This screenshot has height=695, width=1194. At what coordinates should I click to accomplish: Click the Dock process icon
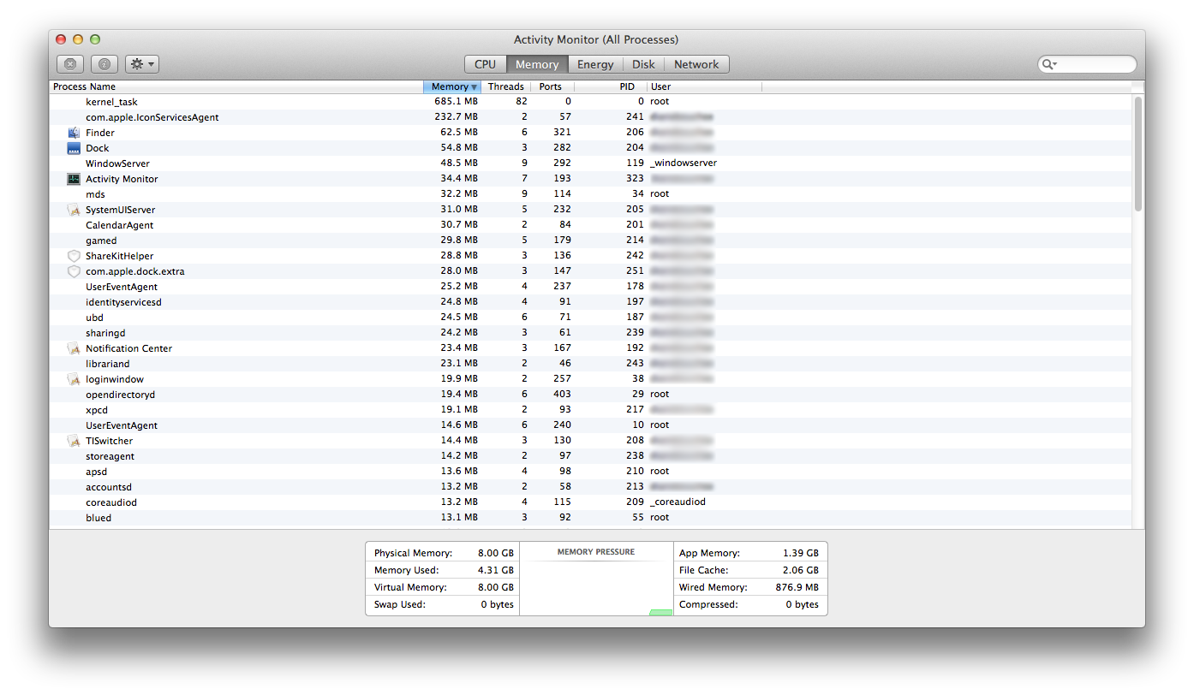pyautogui.click(x=74, y=148)
